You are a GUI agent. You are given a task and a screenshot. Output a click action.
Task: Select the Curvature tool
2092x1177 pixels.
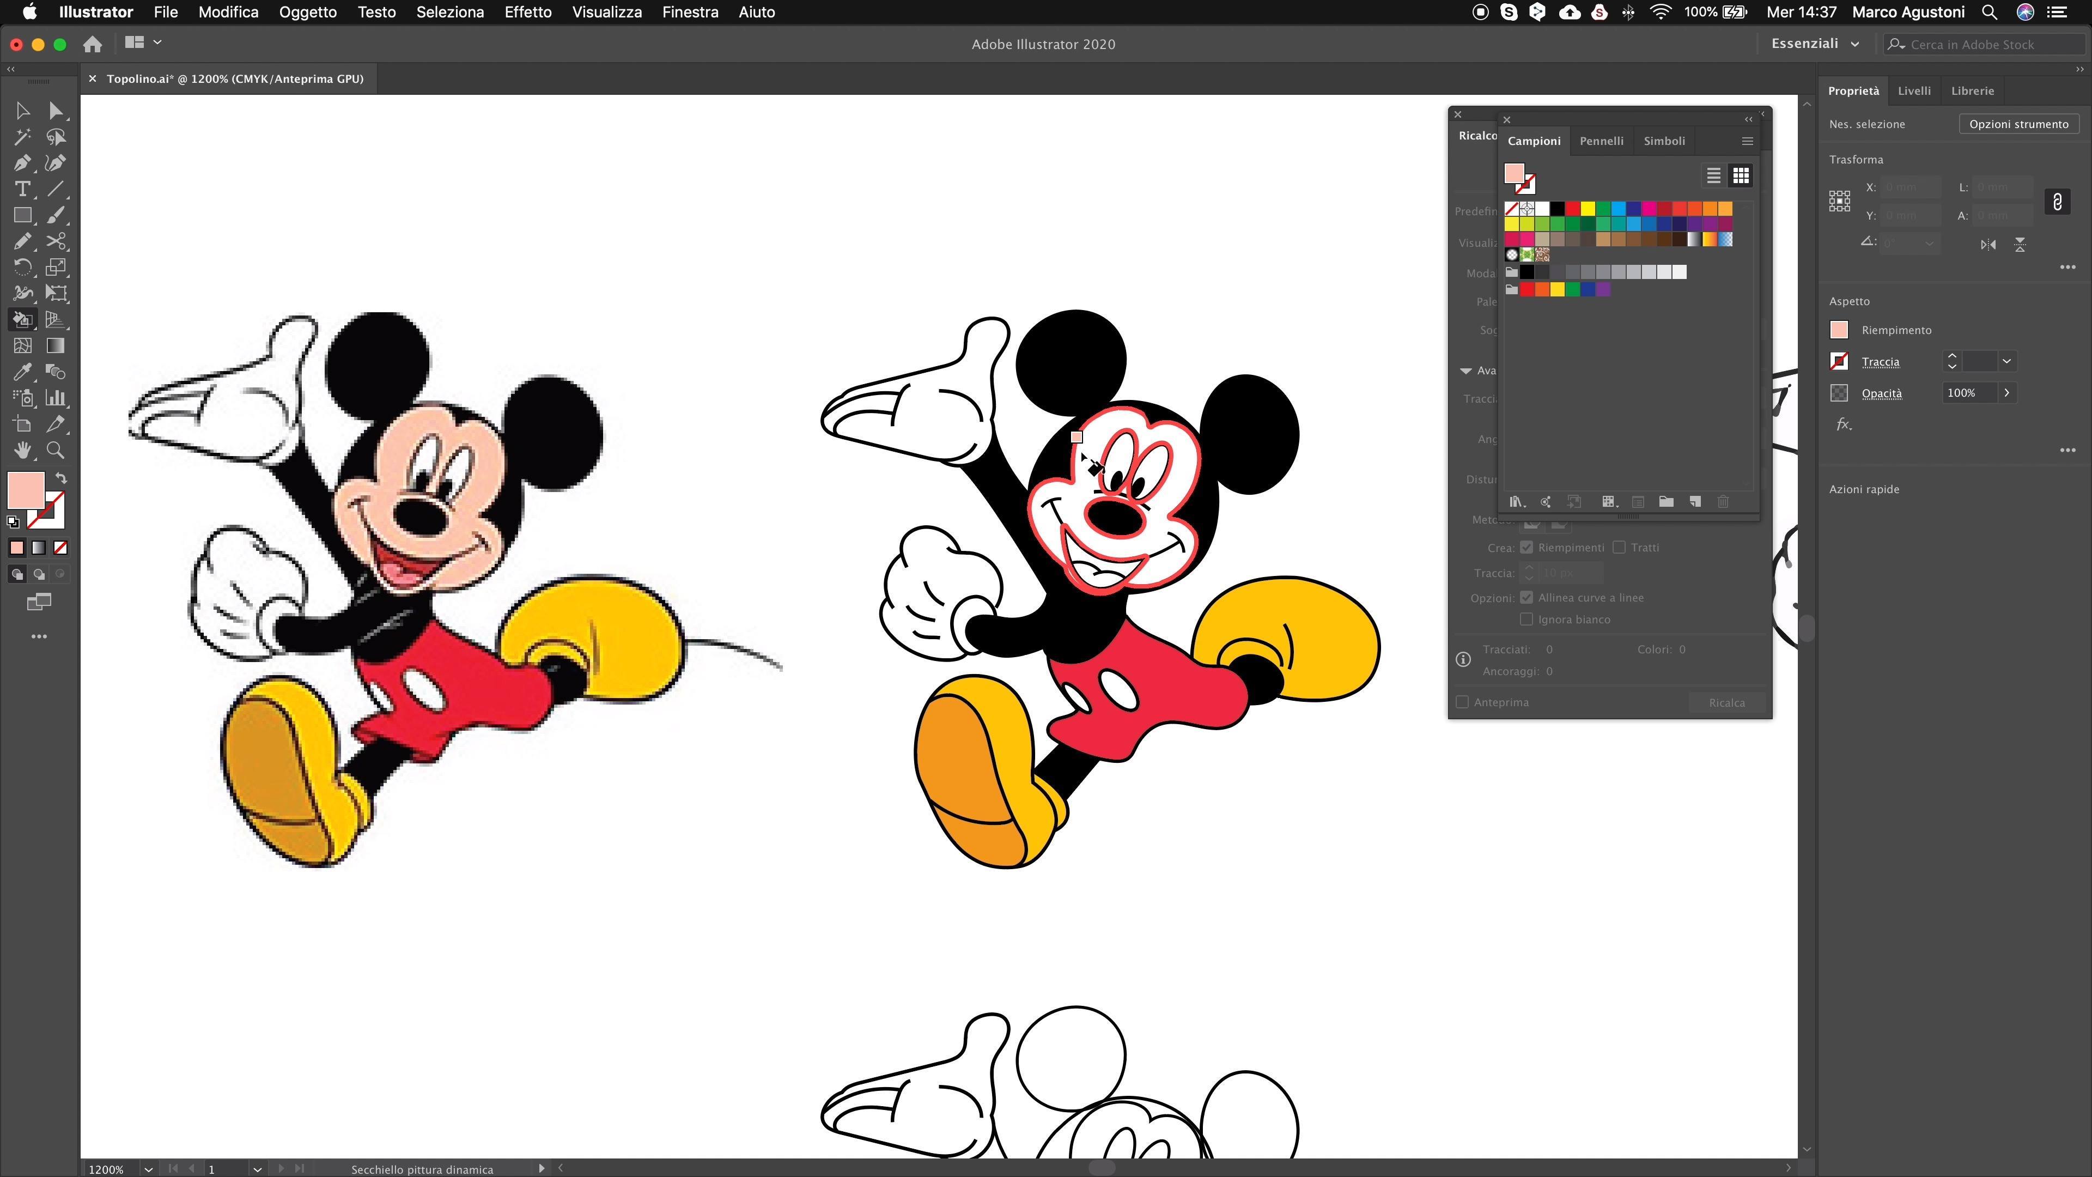55,163
